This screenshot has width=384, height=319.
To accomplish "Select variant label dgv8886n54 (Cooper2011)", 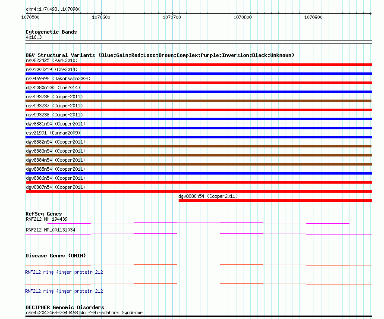I will [56, 178].
